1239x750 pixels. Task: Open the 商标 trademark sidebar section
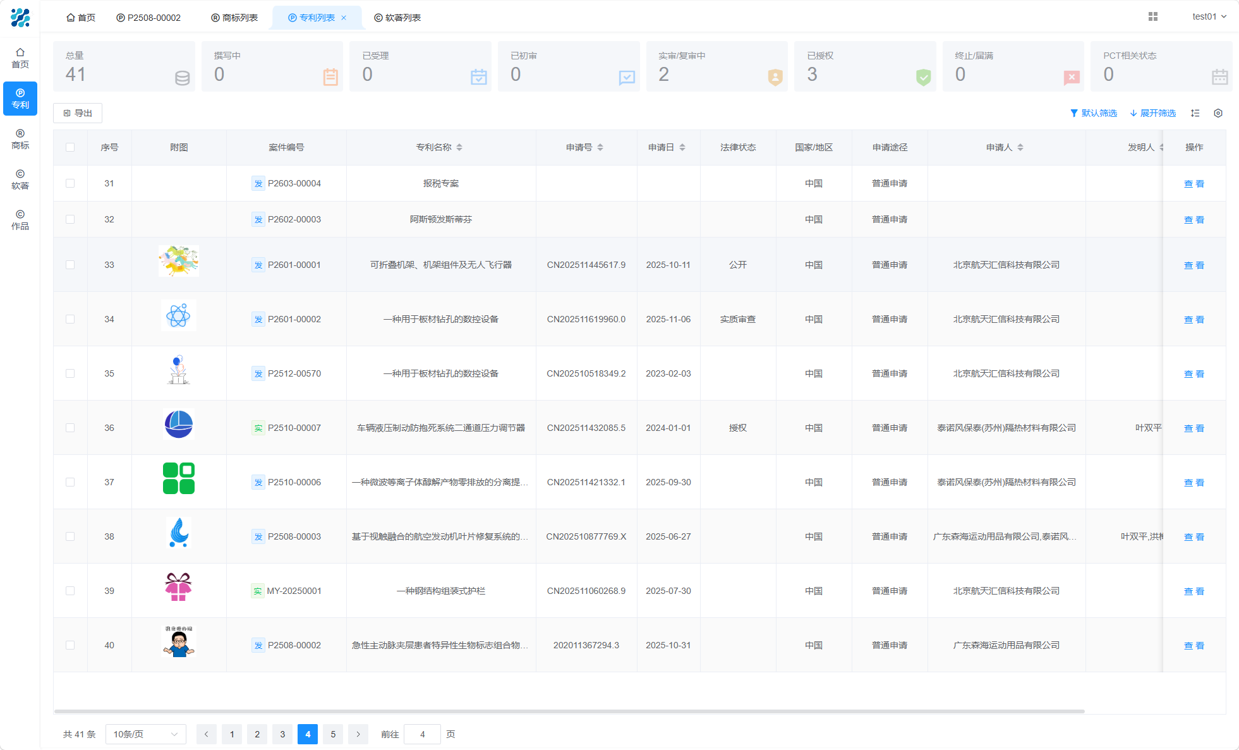pyautogui.click(x=20, y=139)
